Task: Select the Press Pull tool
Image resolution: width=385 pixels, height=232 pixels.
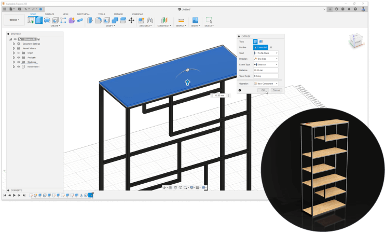Action: (x=90, y=20)
